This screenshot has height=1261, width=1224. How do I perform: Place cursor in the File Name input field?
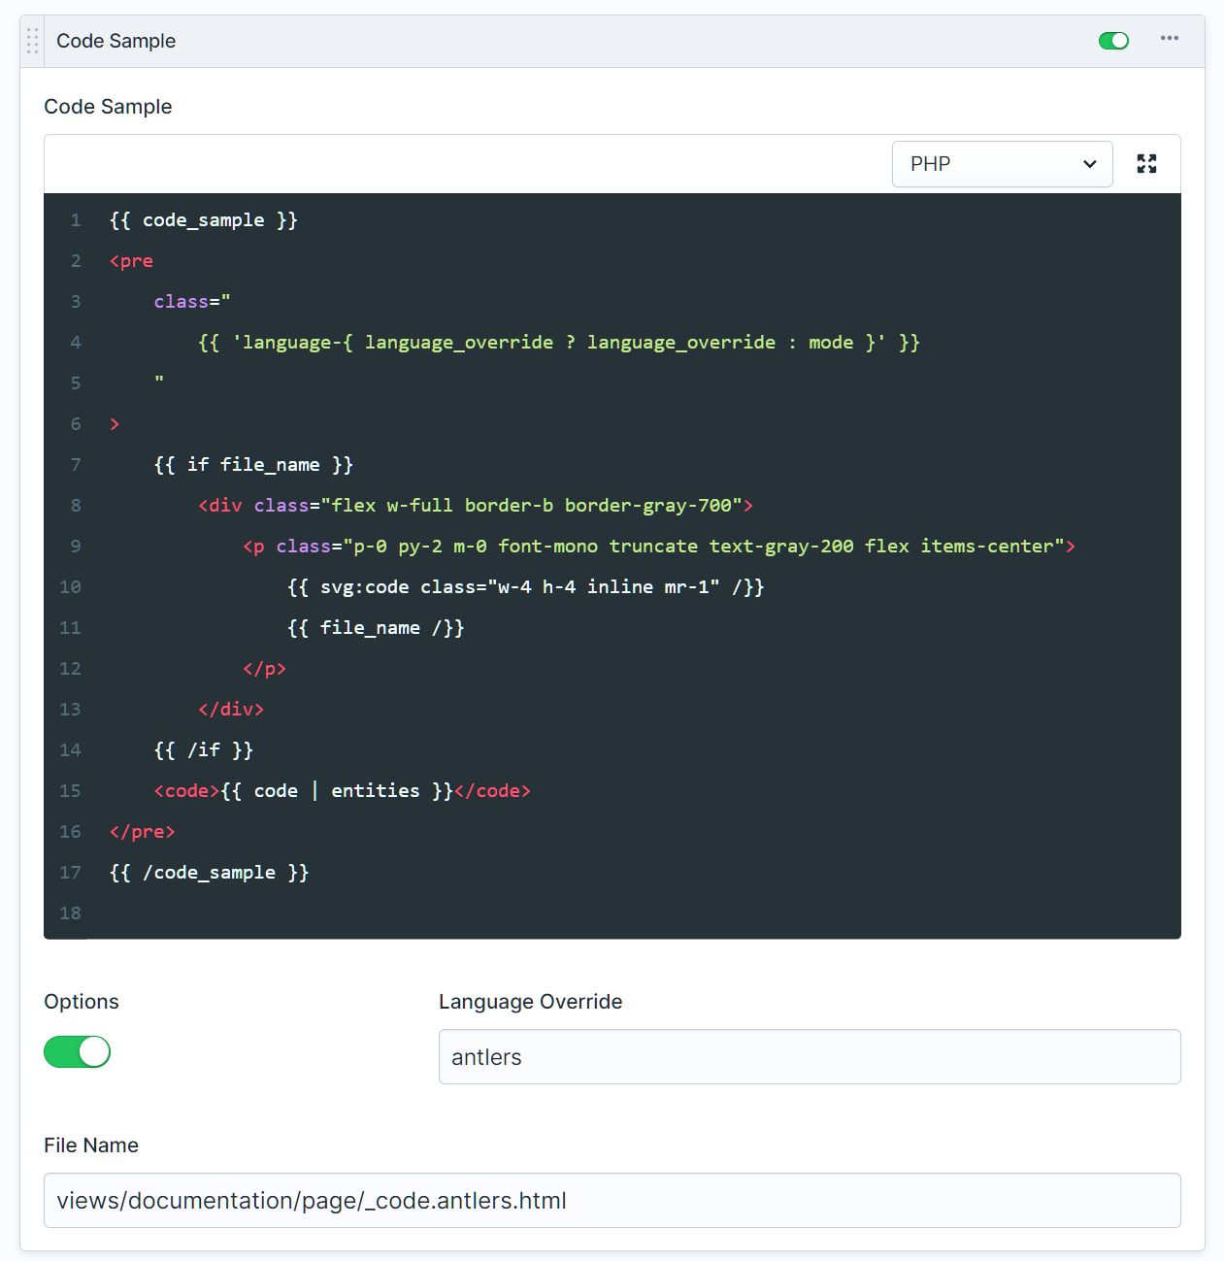point(612,1200)
